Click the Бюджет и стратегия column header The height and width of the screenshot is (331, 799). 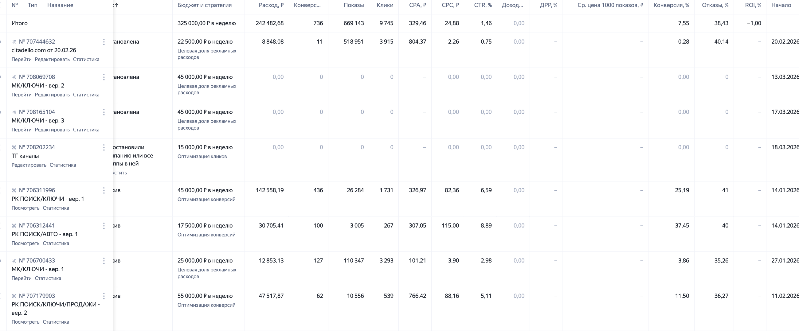coord(204,5)
